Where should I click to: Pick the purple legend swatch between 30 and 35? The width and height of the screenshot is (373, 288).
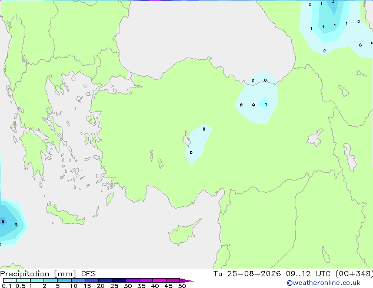pyautogui.click(x=132, y=280)
